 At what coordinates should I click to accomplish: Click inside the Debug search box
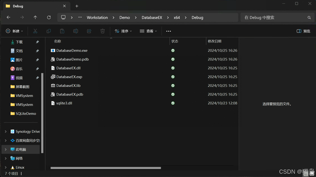point(275,17)
